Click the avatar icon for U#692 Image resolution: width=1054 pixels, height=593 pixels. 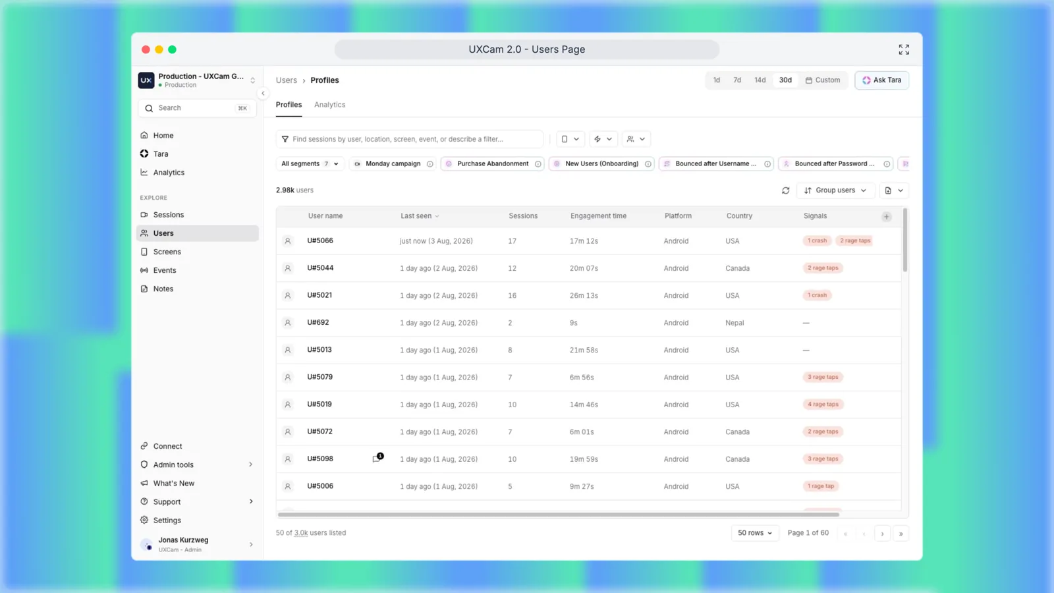point(288,323)
